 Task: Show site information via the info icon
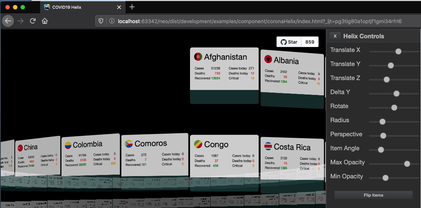pyautogui.click(x=112, y=21)
